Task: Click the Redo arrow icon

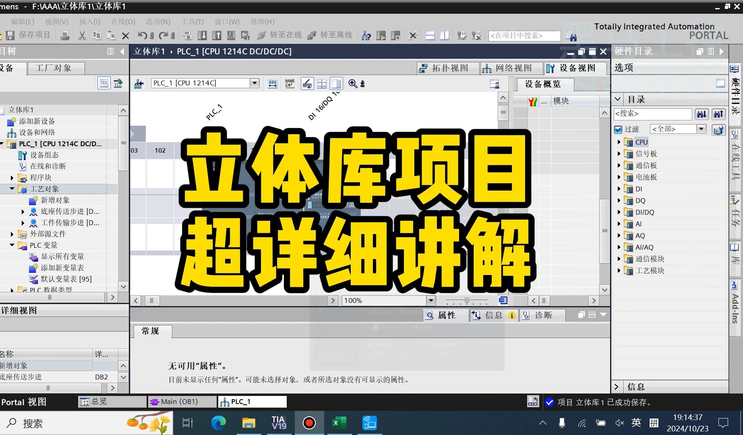Action: click(x=164, y=35)
